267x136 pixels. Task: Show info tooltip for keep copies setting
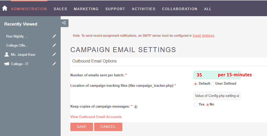136,107
